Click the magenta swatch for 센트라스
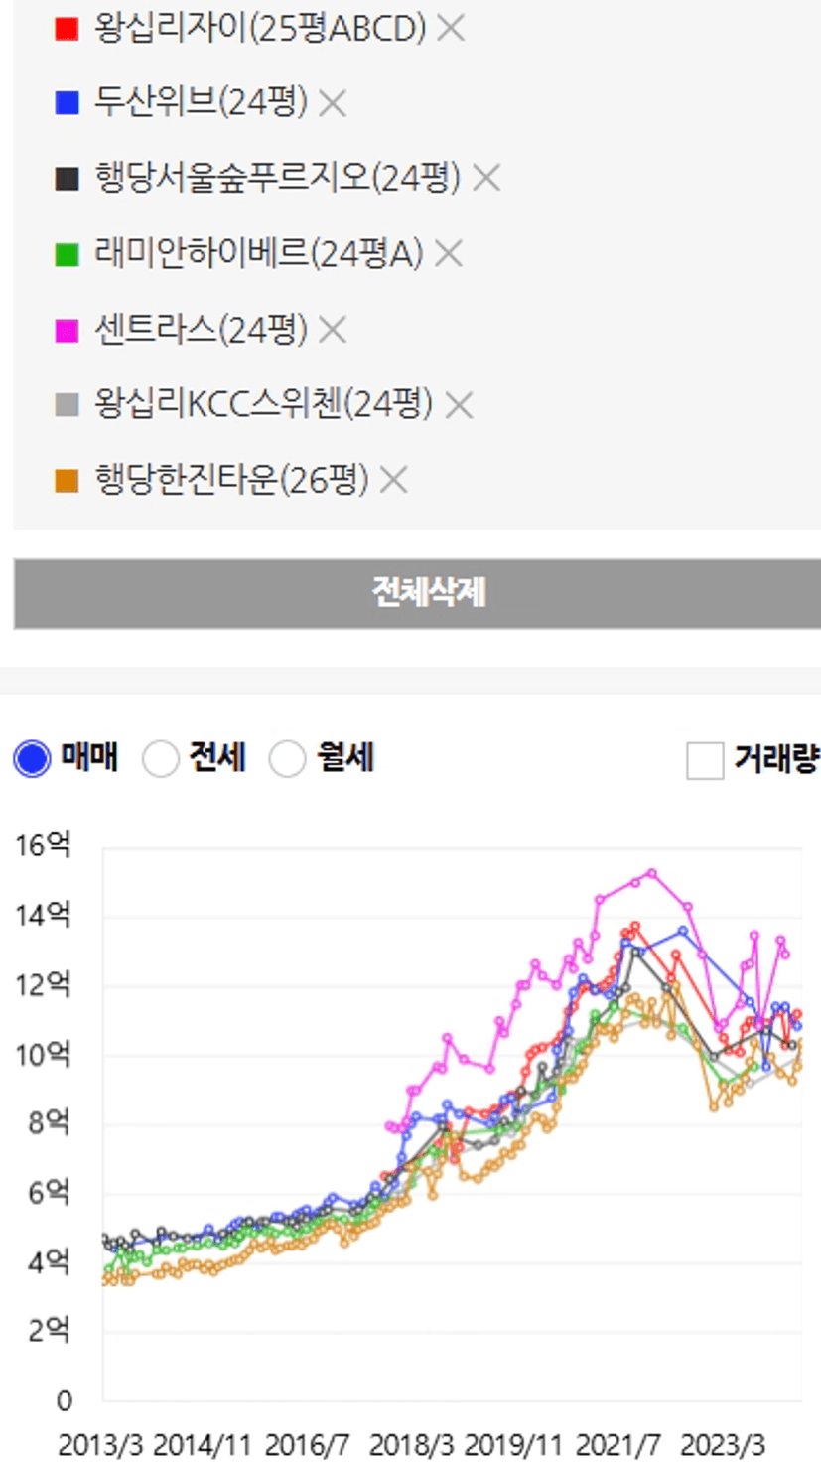This screenshot has height=1470, width=821. click(67, 330)
